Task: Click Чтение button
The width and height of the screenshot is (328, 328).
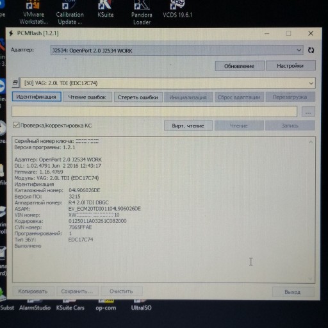Action: [x=239, y=126]
